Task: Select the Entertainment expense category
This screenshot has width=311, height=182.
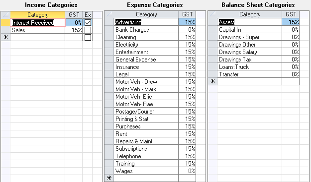Action: pos(146,52)
